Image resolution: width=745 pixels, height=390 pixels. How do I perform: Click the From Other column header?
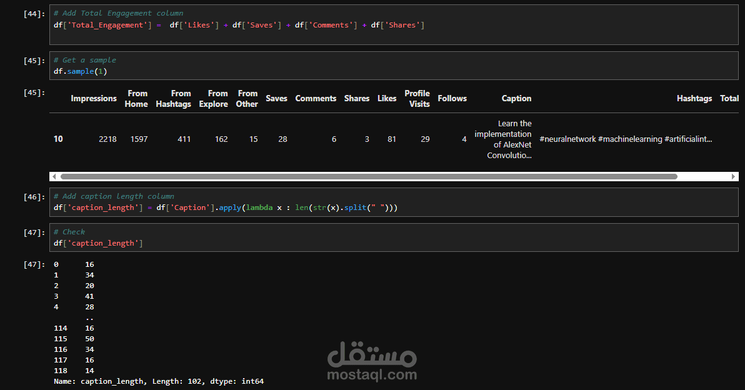[x=247, y=99]
